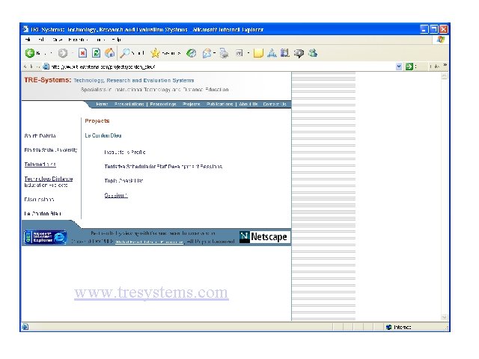
Task: Click Presentations in the site navigation bar
Action: coord(129,104)
